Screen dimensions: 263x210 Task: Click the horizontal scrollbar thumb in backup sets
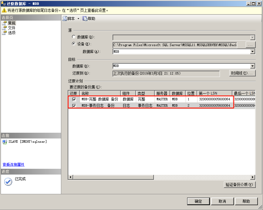tap(113, 177)
